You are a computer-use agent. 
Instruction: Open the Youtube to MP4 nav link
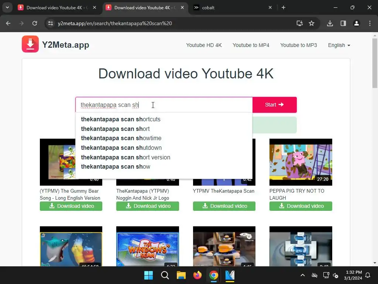pyautogui.click(x=251, y=45)
